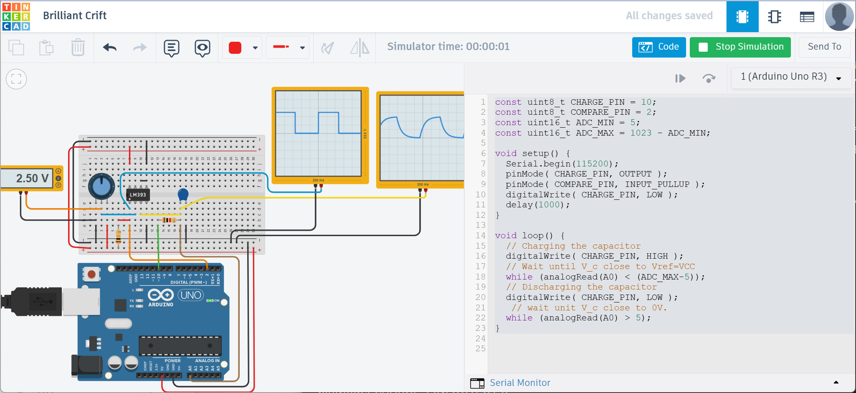Click Stop Simulation
This screenshot has height=393, width=856.
(x=740, y=47)
